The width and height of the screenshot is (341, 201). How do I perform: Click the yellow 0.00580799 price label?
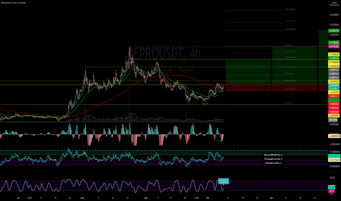[334, 115]
